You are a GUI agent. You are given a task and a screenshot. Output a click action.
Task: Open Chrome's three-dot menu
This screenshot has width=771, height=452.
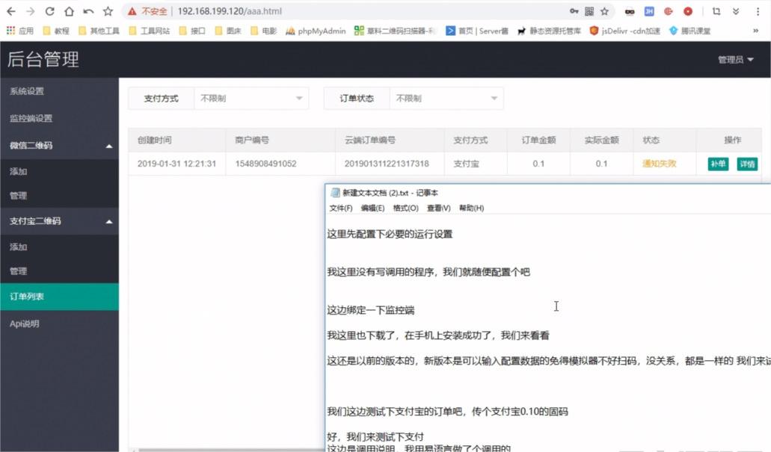(x=757, y=11)
